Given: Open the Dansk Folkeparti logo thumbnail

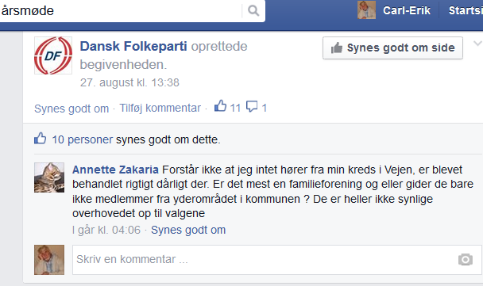Looking at the screenshot, I should [x=53, y=55].
